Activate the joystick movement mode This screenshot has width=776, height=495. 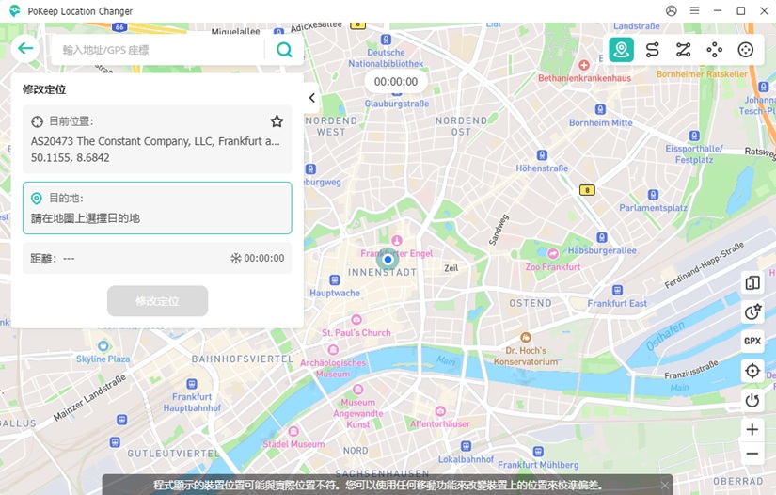coord(746,50)
